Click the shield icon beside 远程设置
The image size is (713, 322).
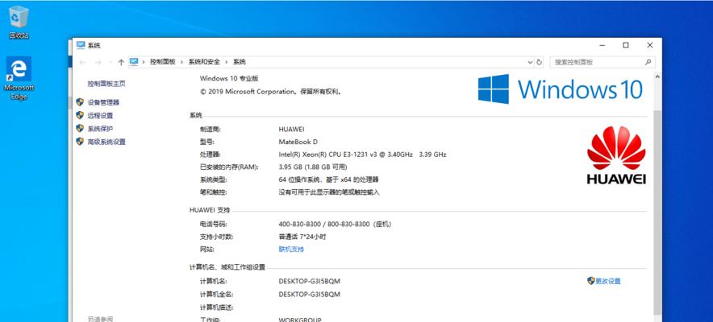(80, 115)
